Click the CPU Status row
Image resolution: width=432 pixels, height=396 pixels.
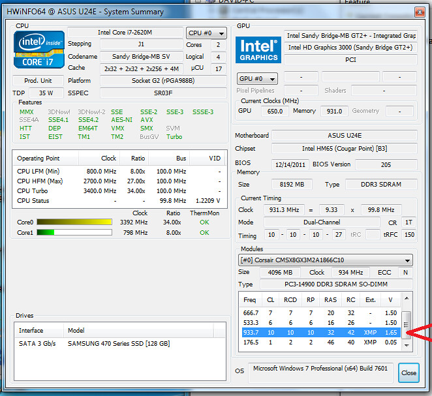pyautogui.click(x=119, y=201)
